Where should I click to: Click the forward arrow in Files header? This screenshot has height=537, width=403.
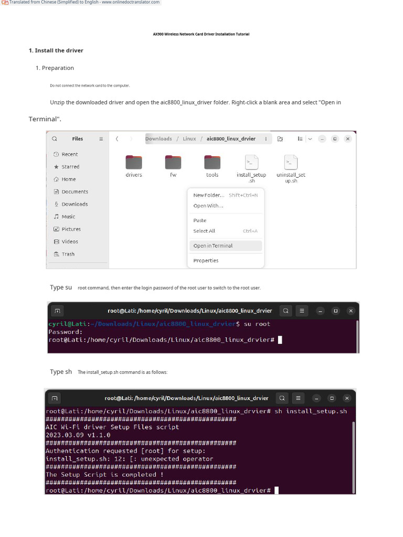[131, 138]
